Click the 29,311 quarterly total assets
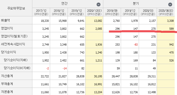This screenshot has height=95, width=177. point(152,76)
